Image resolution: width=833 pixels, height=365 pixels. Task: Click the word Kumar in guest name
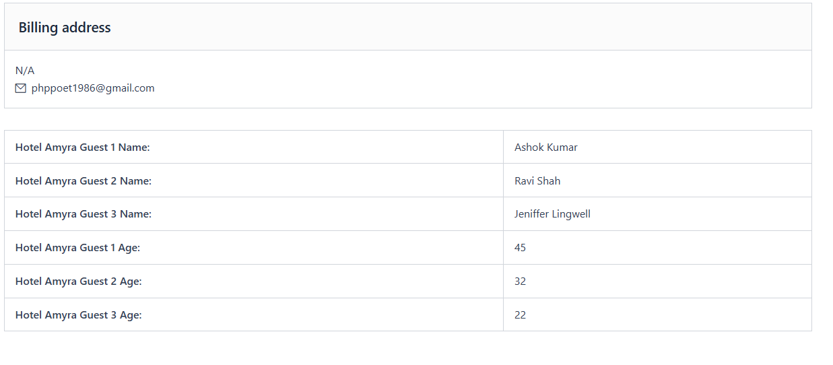pyautogui.click(x=562, y=147)
